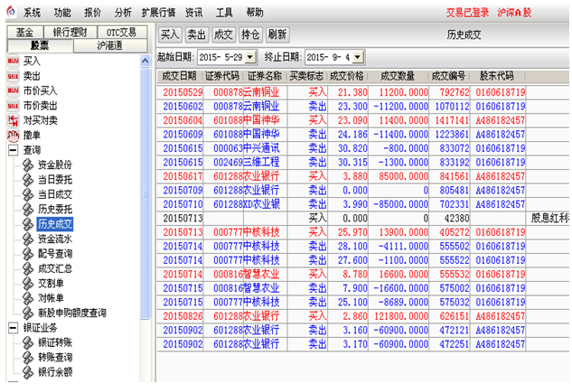Click the 沪深A股 label at top right

(514, 13)
